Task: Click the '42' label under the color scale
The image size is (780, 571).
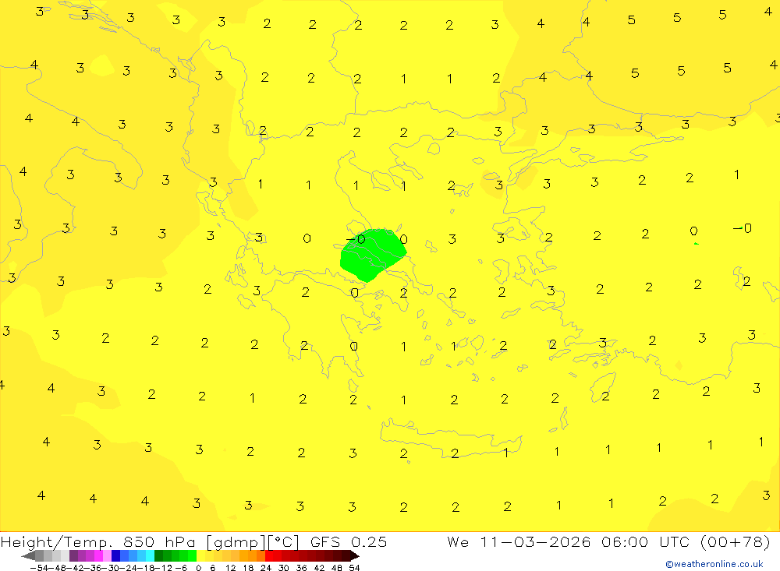Action: pos(319,568)
